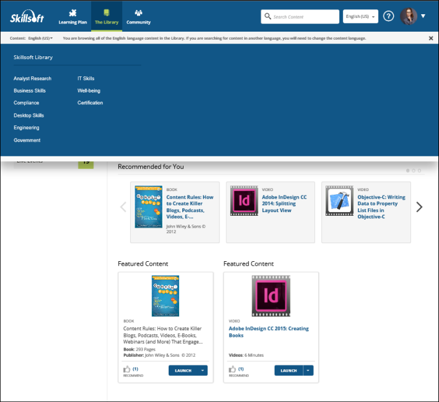
Task: Recommend the Content Rules book with thumbs-up
Action: click(x=127, y=369)
